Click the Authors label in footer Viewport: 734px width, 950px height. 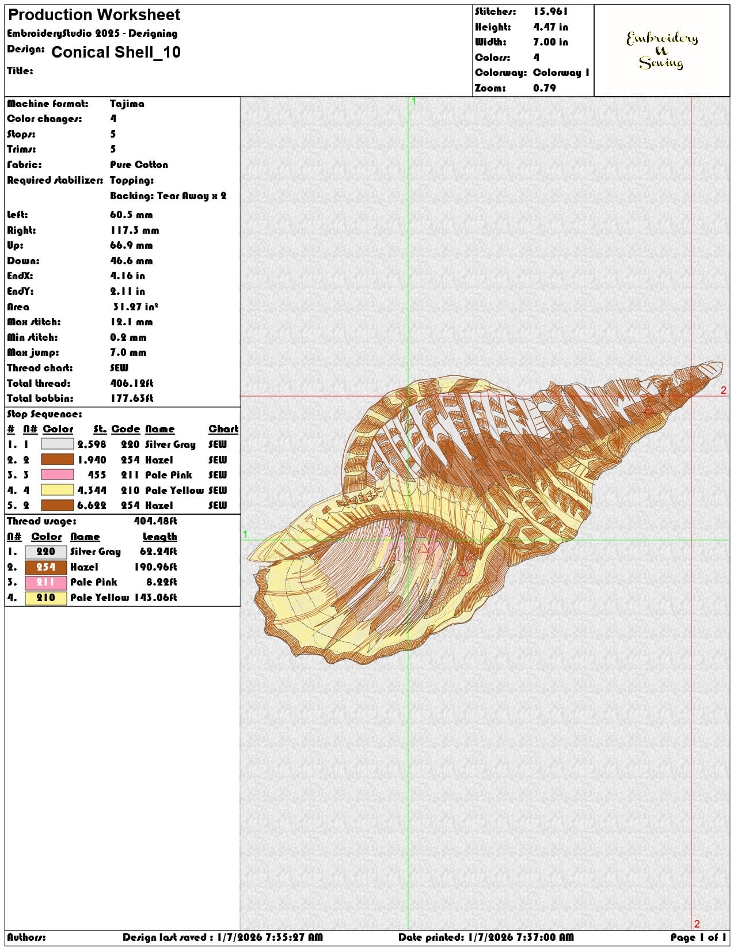26,937
